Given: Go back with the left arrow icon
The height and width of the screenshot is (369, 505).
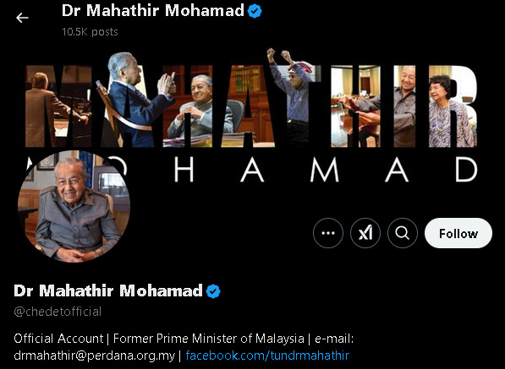Looking at the screenshot, I should 22,18.
